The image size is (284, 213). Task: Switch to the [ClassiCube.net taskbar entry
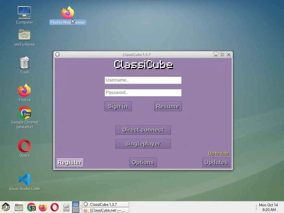106,210
